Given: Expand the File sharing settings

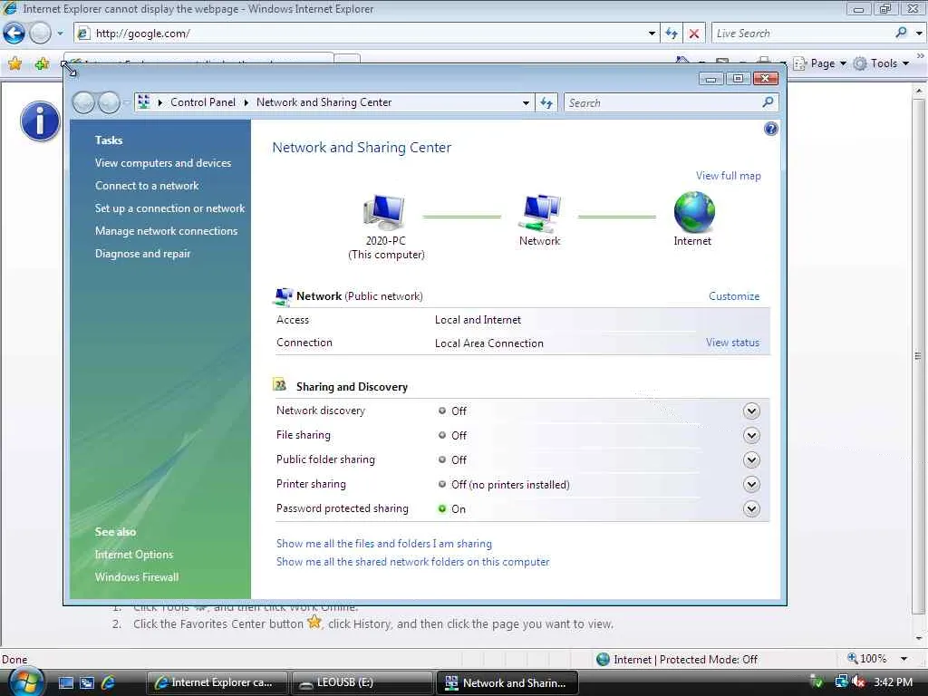Looking at the screenshot, I should [751, 436].
